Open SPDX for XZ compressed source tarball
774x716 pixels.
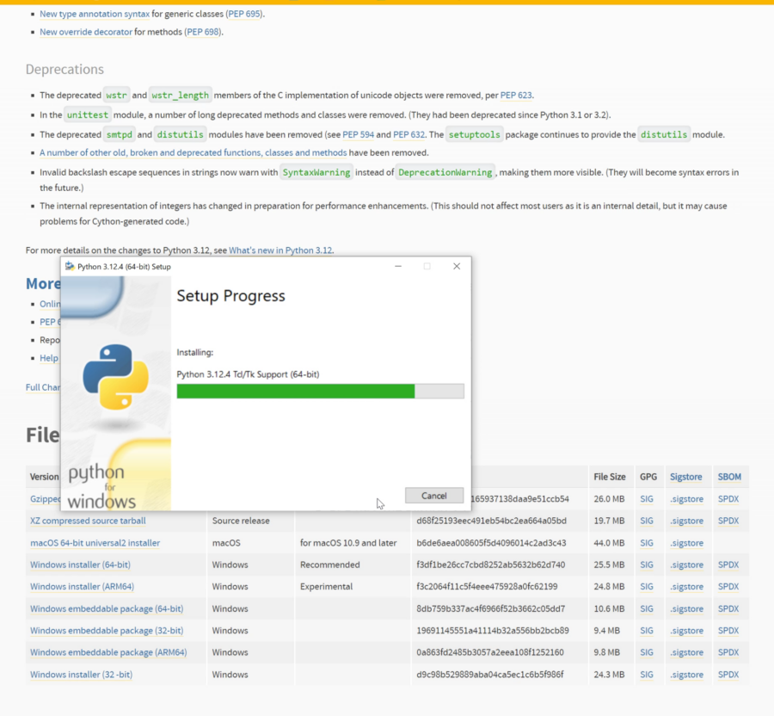728,521
